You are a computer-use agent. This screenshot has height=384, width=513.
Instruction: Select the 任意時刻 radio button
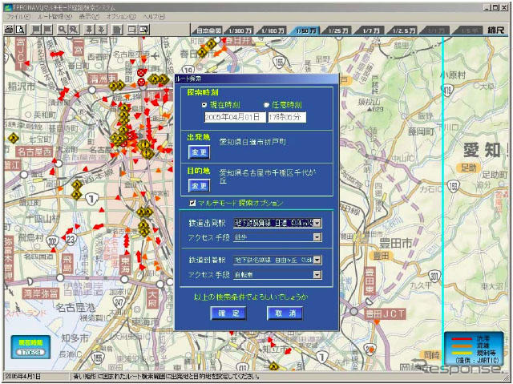tap(266, 104)
